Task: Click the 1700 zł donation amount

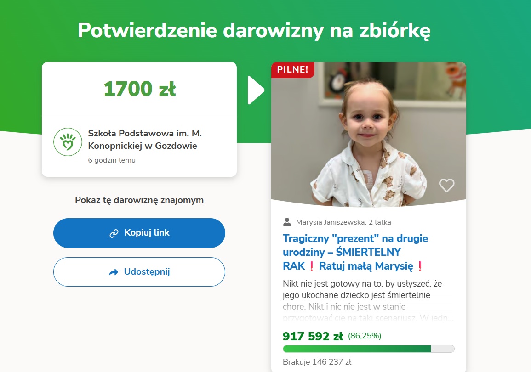Action: [139, 89]
